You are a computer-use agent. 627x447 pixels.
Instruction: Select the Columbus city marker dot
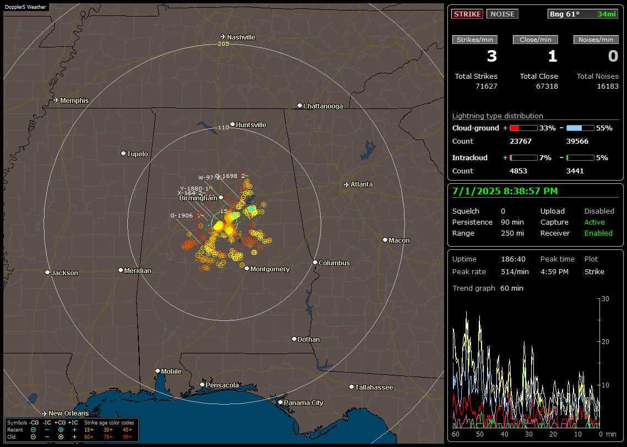315,263
